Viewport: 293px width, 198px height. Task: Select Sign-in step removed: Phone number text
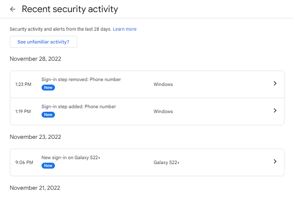click(81, 80)
